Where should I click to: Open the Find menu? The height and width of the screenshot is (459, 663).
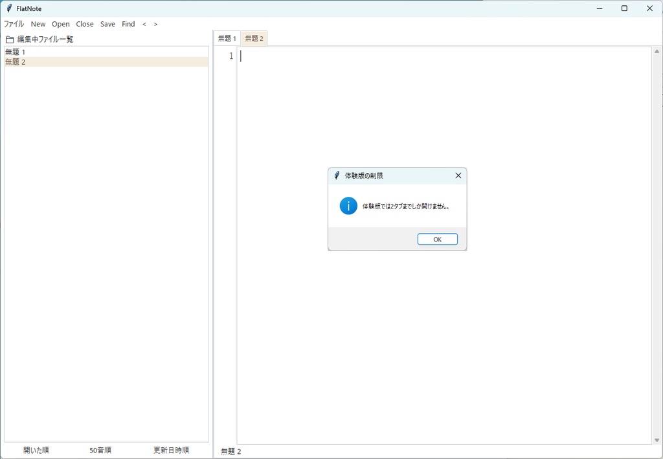point(128,24)
